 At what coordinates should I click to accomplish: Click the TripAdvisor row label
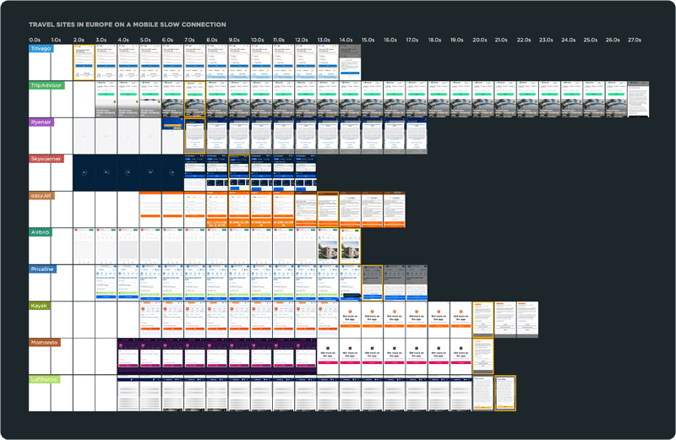46,85
